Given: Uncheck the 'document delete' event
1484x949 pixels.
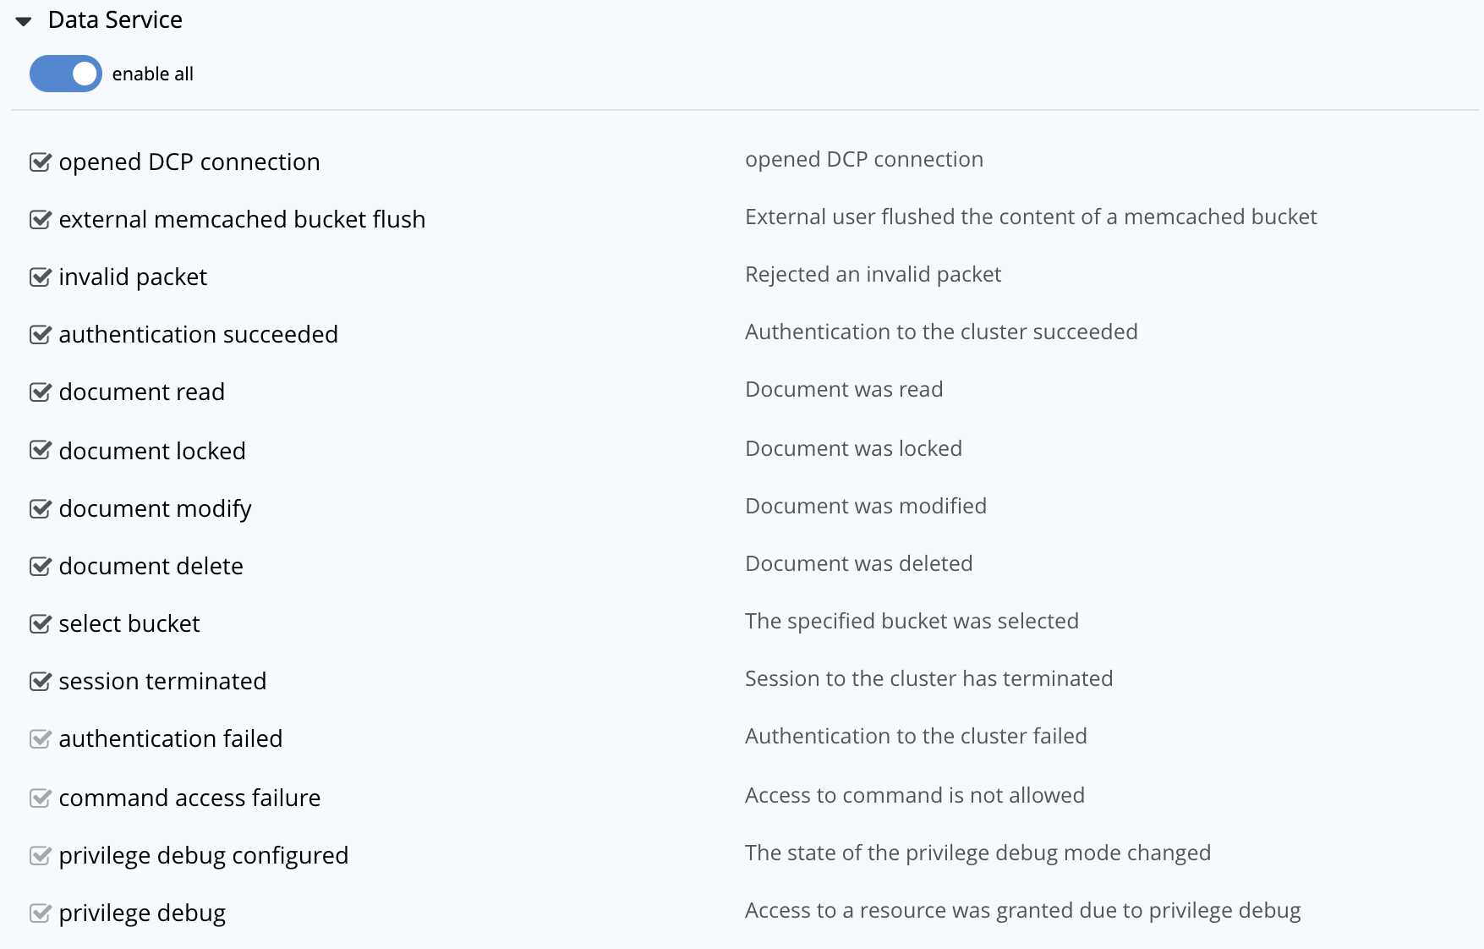Looking at the screenshot, I should tap(39, 565).
